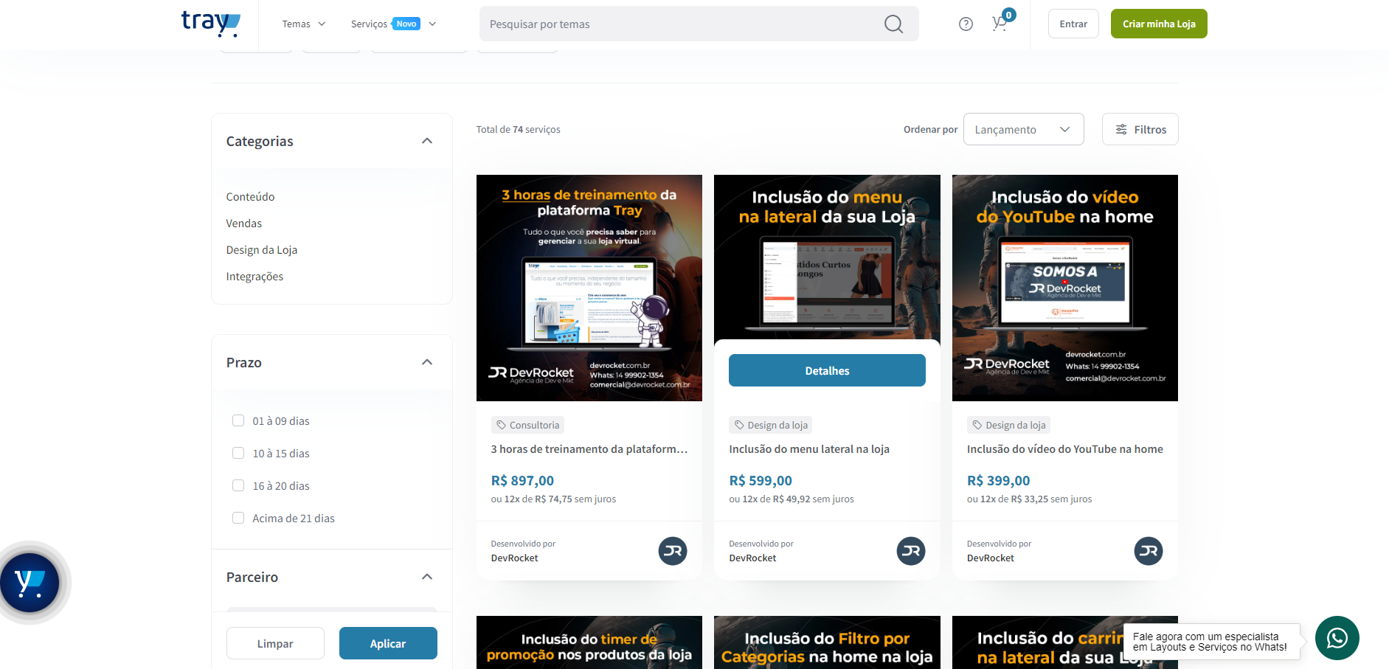The image size is (1389, 669).
Task: Collapse the Categorias section
Action: [427, 141]
